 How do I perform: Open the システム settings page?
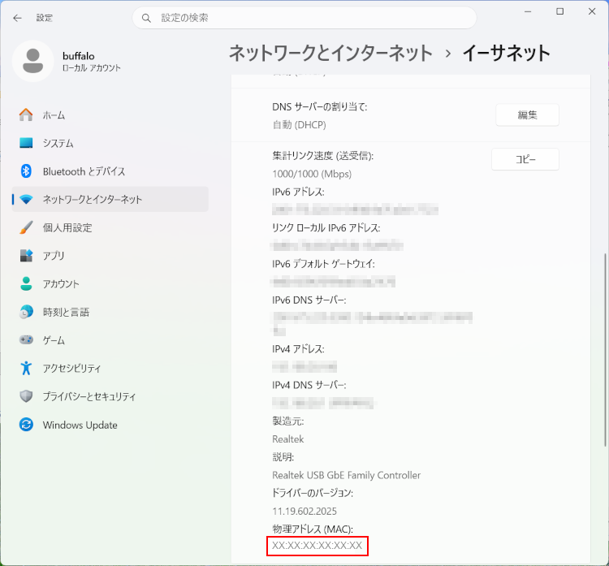(x=110, y=143)
